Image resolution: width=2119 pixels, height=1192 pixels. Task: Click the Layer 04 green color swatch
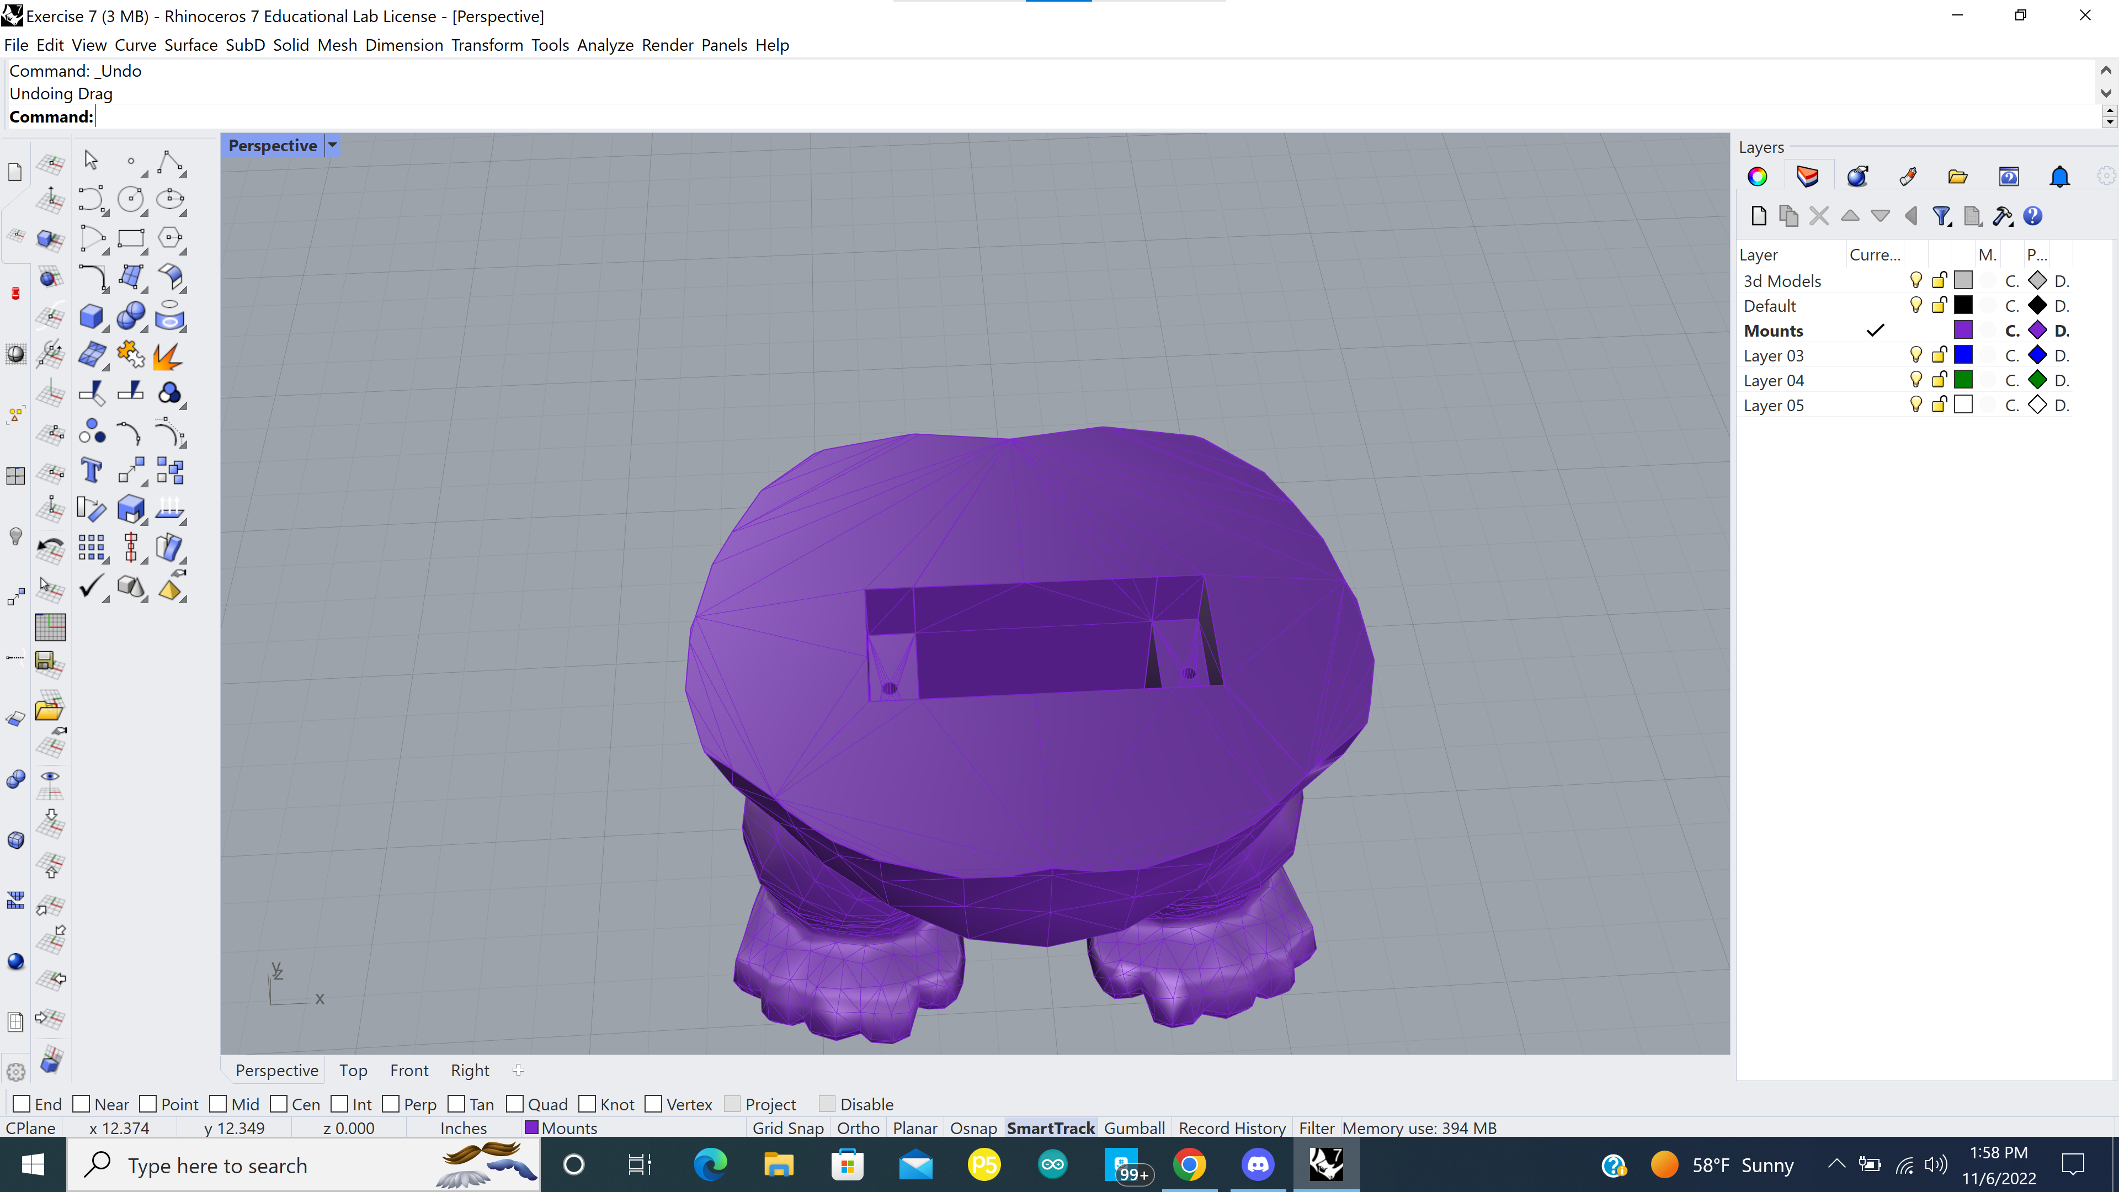pyautogui.click(x=1963, y=380)
